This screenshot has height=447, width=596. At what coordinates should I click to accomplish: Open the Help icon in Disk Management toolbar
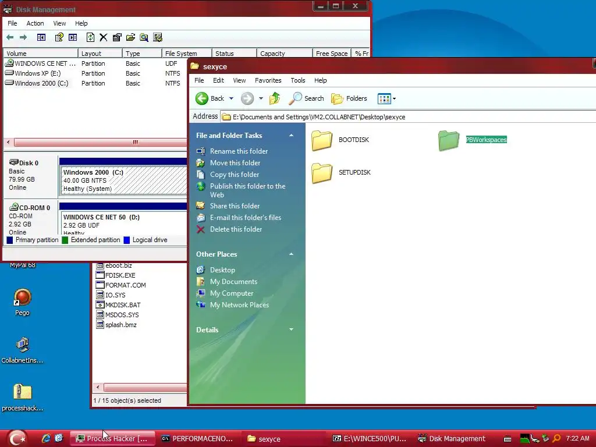(59, 37)
